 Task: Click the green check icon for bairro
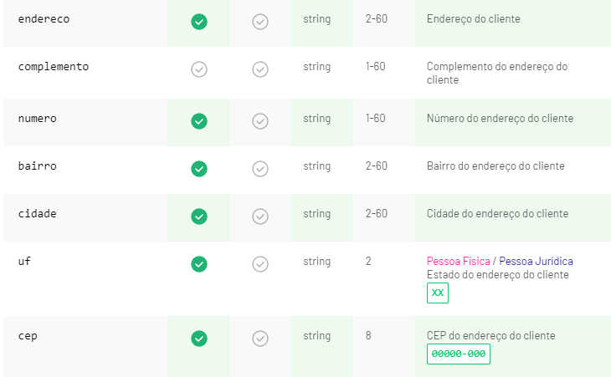(x=199, y=169)
